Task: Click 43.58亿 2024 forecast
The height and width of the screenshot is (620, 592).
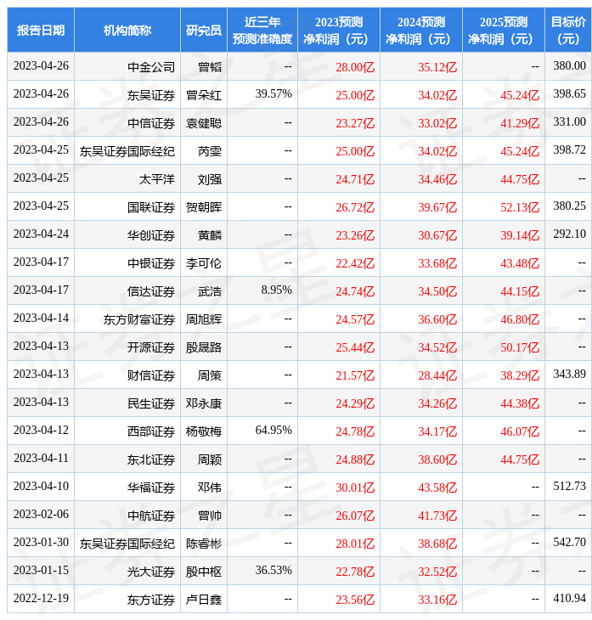Action: point(437,488)
